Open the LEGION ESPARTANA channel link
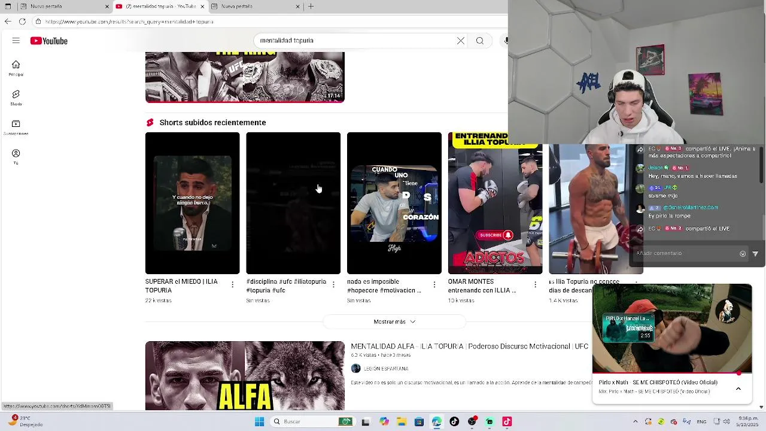The width and height of the screenshot is (766, 431). click(386, 369)
